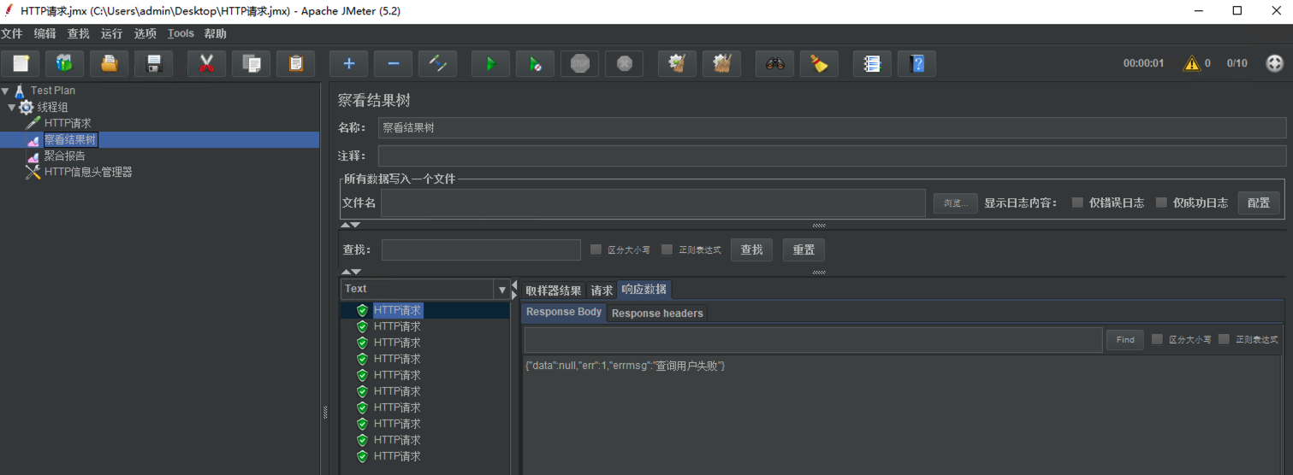Image resolution: width=1293 pixels, height=475 pixels.
Task: Click the Cut scissors toolbar icon
Action: tap(206, 64)
